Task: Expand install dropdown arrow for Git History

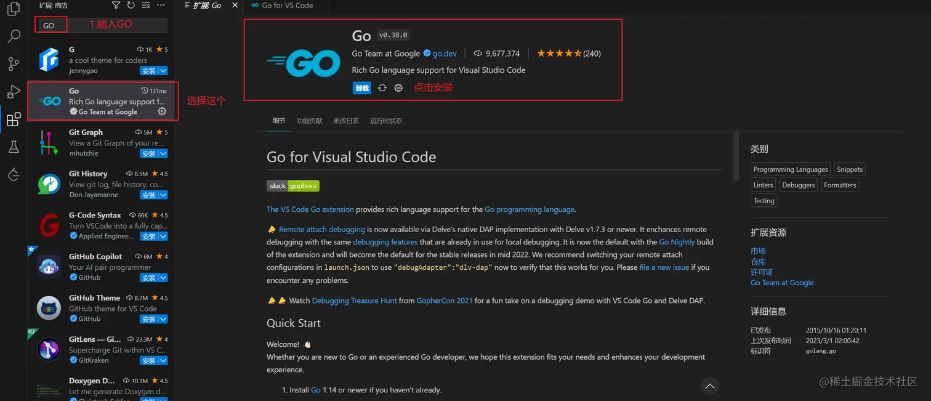Action: click(163, 195)
